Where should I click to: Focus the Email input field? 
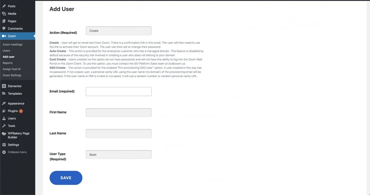point(119,92)
